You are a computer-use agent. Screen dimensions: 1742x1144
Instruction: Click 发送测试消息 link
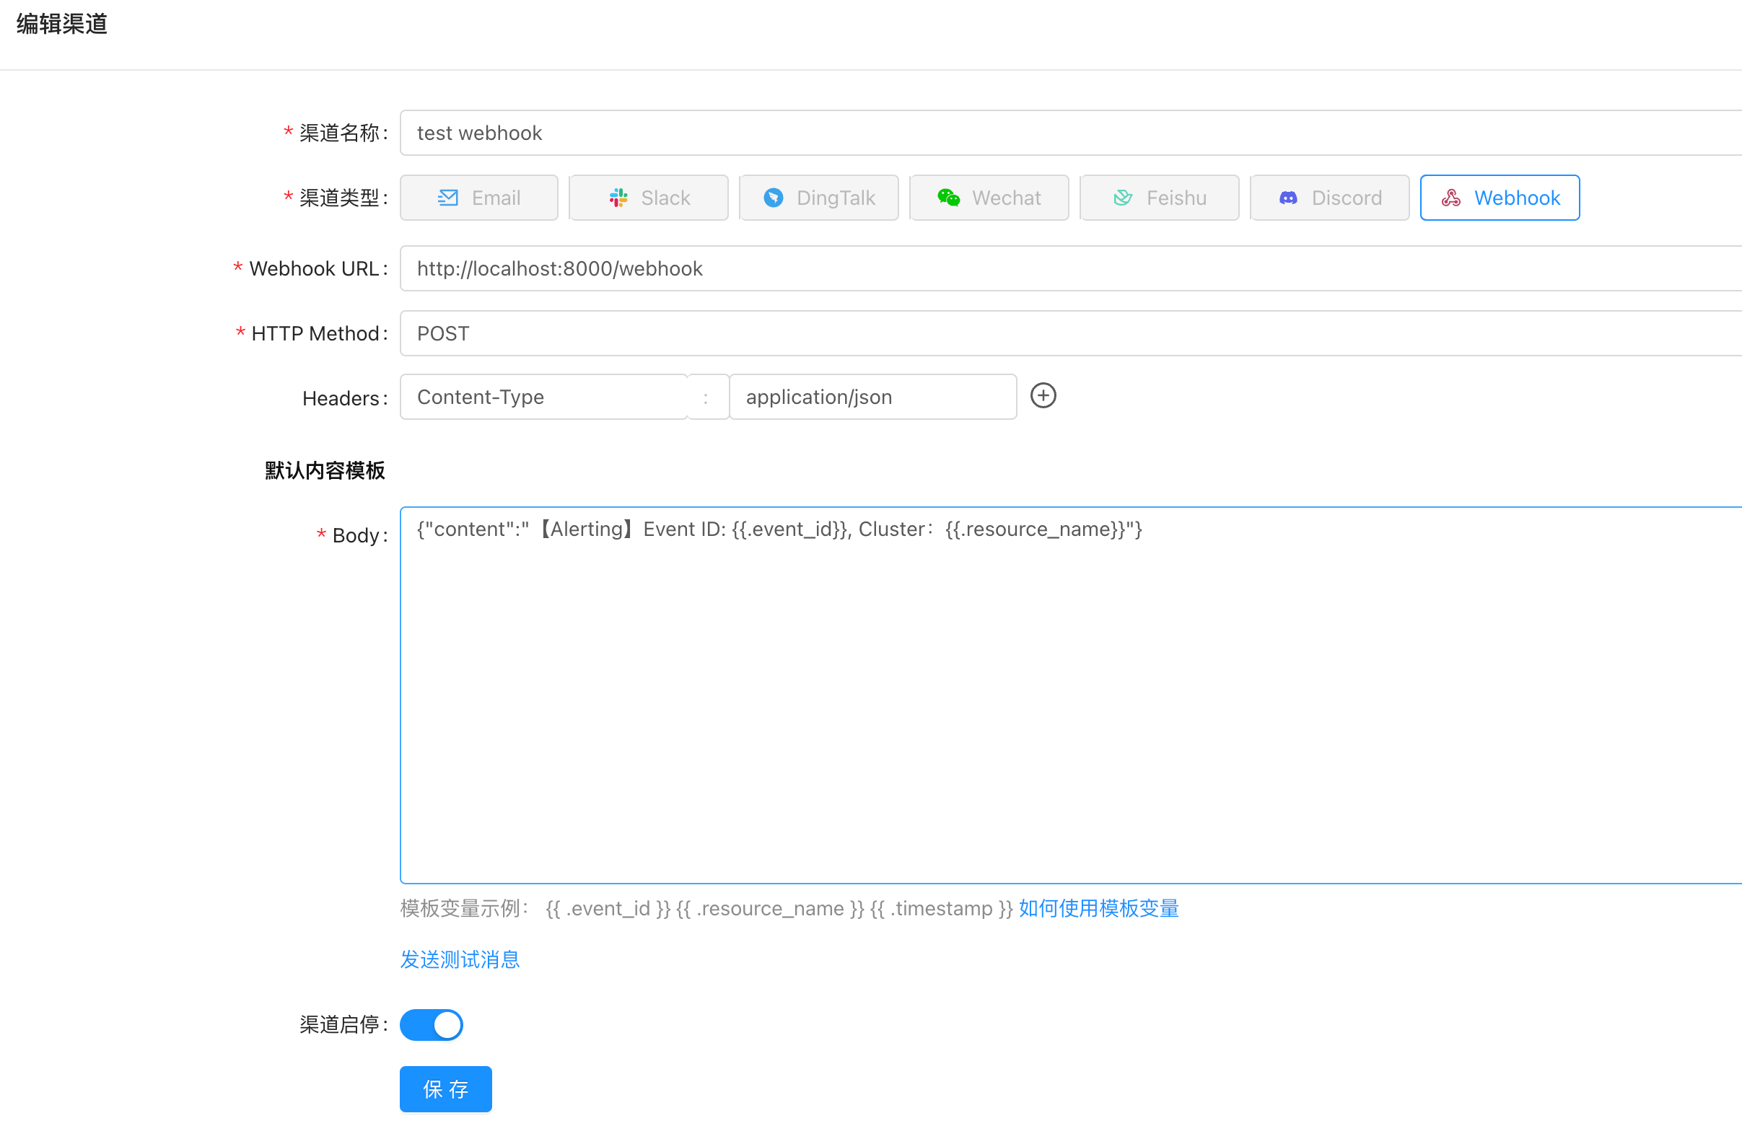(460, 959)
